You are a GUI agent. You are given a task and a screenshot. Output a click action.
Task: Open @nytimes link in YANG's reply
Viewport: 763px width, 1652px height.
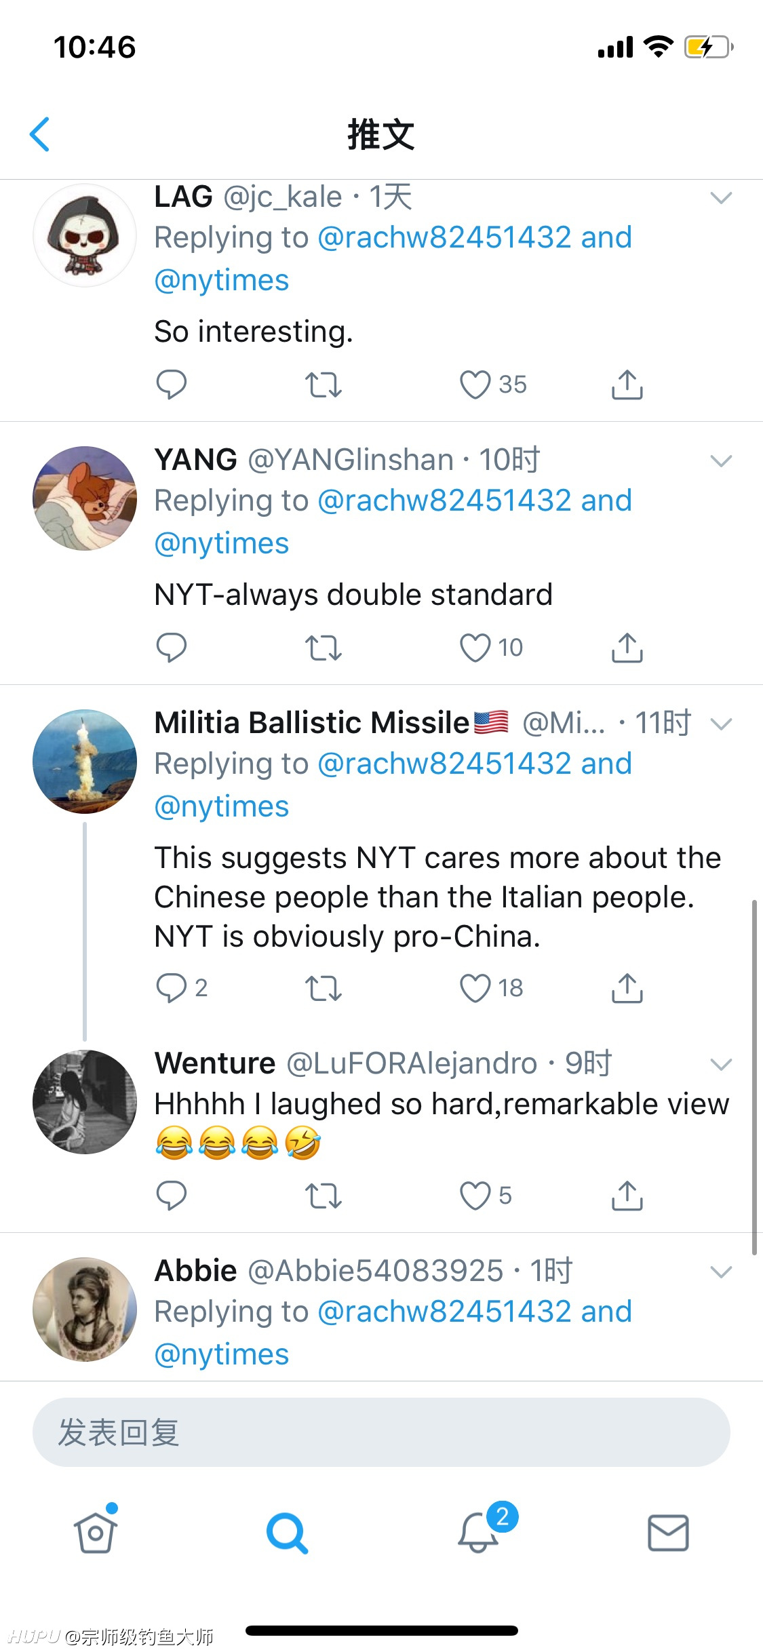222,543
